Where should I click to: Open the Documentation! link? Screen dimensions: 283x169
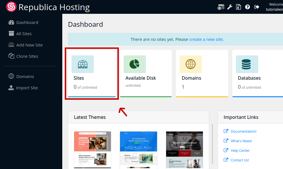(x=243, y=132)
